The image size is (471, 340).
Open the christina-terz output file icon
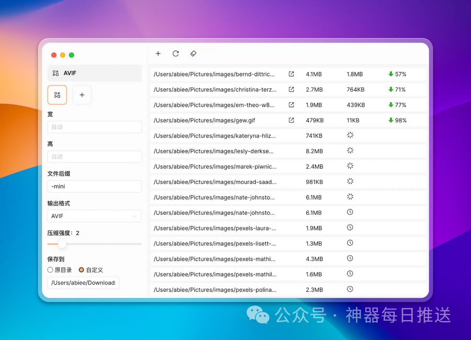click(x=291, y=90)
